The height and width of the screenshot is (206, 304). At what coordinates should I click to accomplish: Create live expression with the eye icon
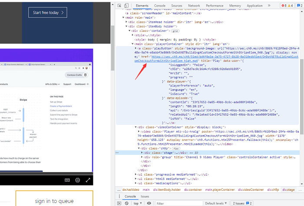click(150, 203)
